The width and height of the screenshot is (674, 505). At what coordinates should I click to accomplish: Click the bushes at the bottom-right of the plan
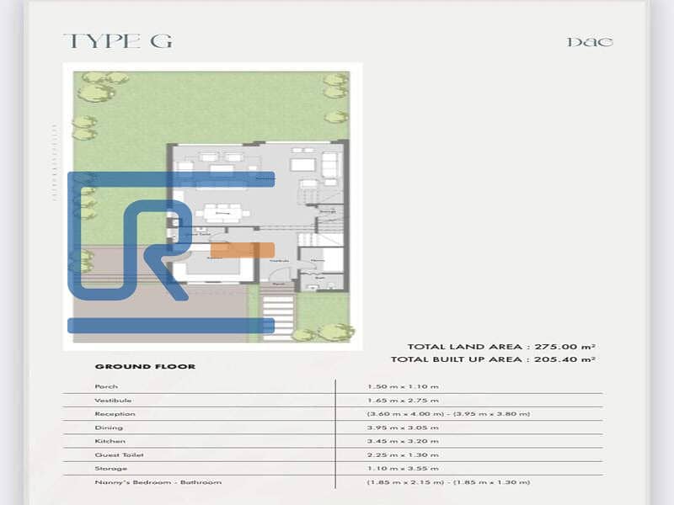[x=324, y=332]
